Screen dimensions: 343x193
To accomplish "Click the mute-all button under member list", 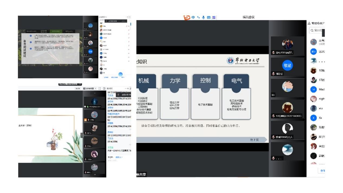I will tap(322, 171).
